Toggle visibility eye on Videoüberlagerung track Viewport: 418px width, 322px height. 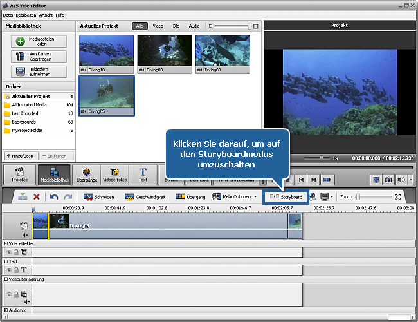click(x=9, y=294)
